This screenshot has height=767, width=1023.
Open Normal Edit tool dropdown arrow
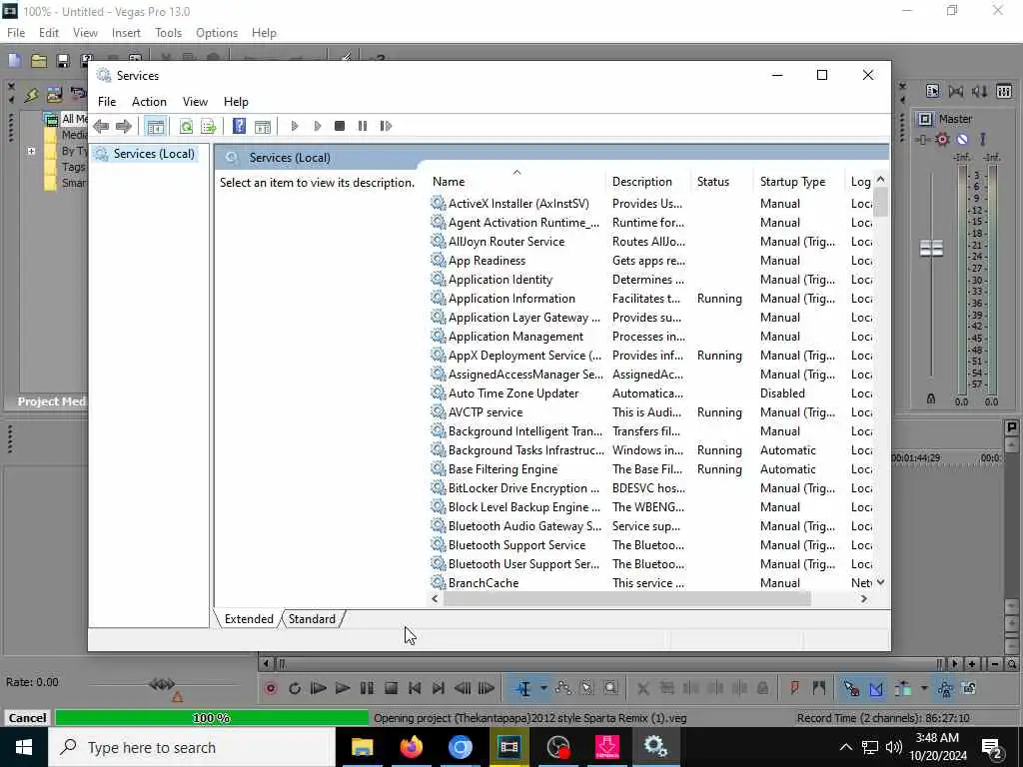[x=542, y=688]
